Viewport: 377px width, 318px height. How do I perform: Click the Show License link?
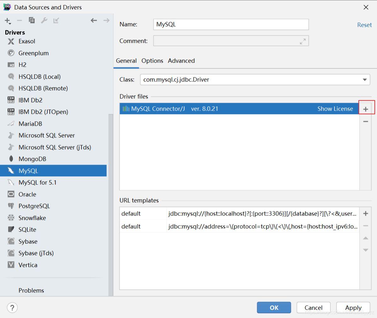pyautogui.click(x=335, y=109)
